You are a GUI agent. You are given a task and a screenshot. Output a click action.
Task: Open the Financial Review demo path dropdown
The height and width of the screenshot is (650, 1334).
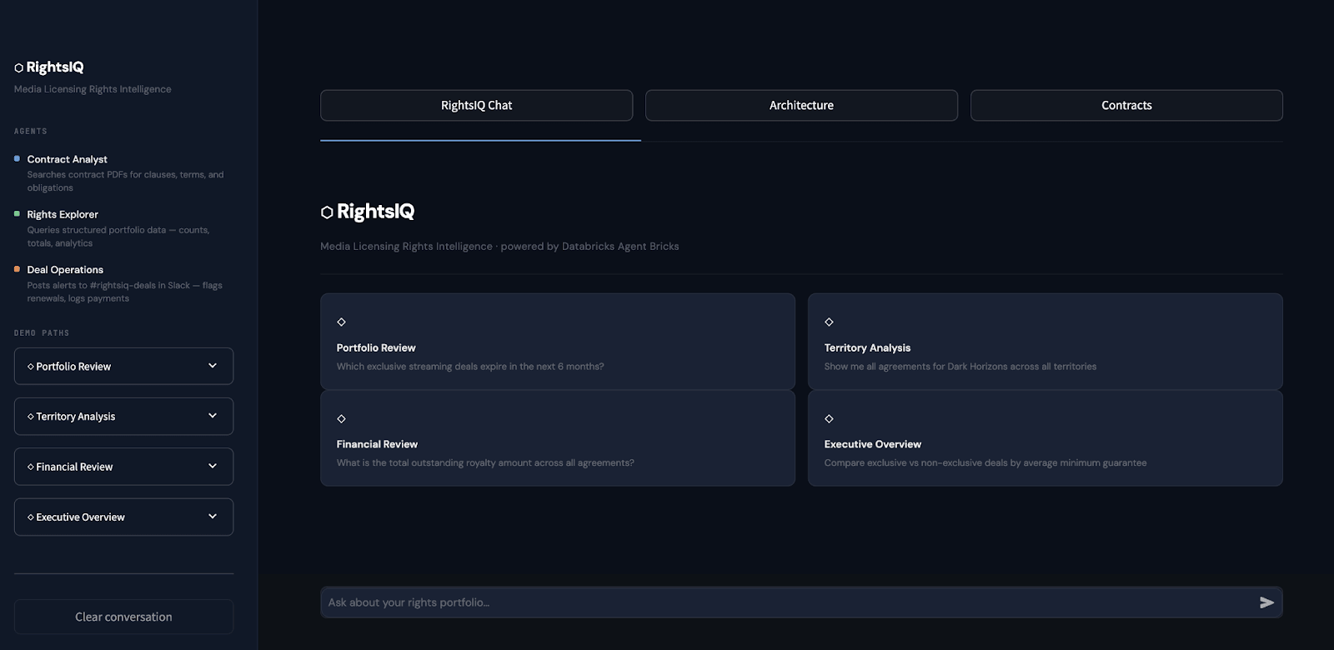tap(123, 467)
